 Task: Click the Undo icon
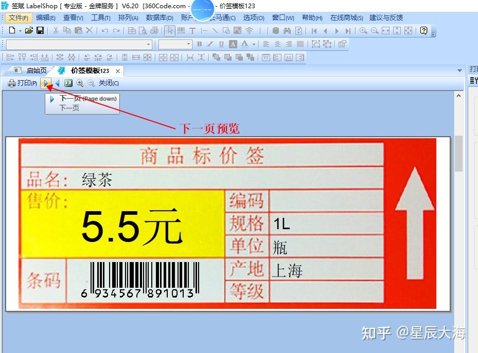tap(104, 31)
